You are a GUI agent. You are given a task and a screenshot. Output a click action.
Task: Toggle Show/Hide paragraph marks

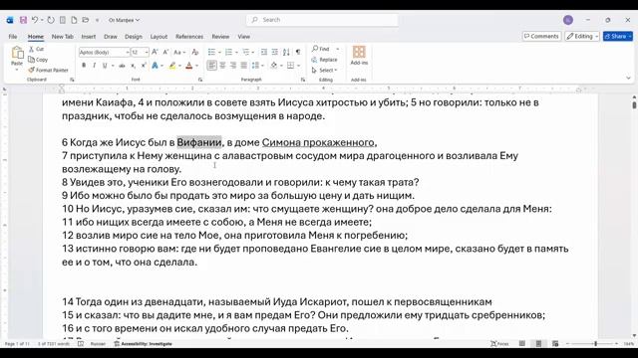pos(298,52)
